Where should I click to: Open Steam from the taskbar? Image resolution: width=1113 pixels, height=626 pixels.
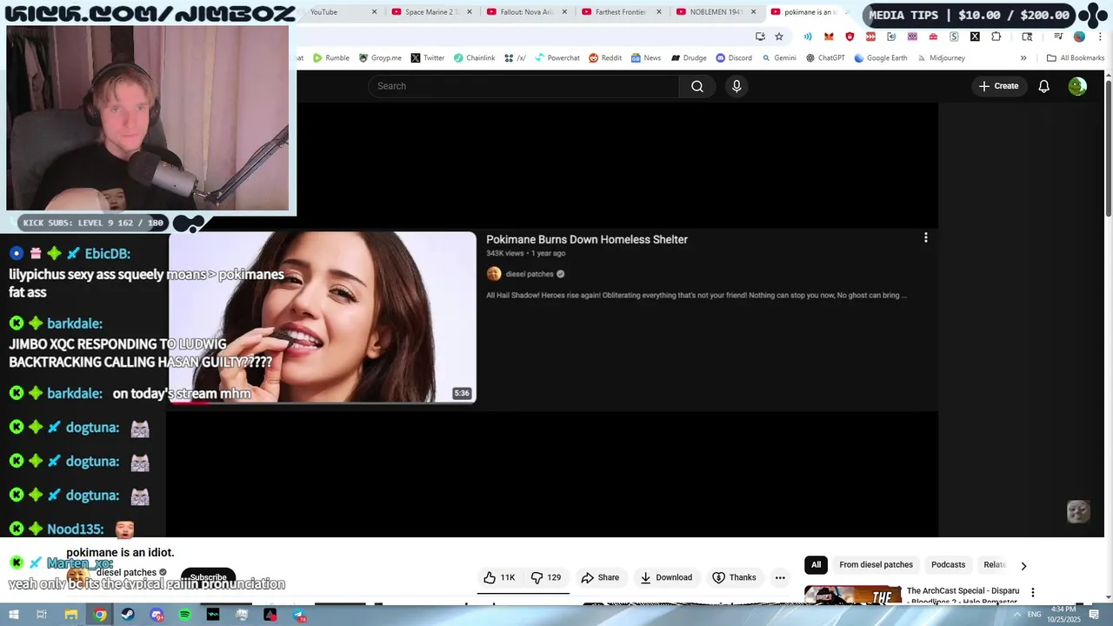[129, 615]
